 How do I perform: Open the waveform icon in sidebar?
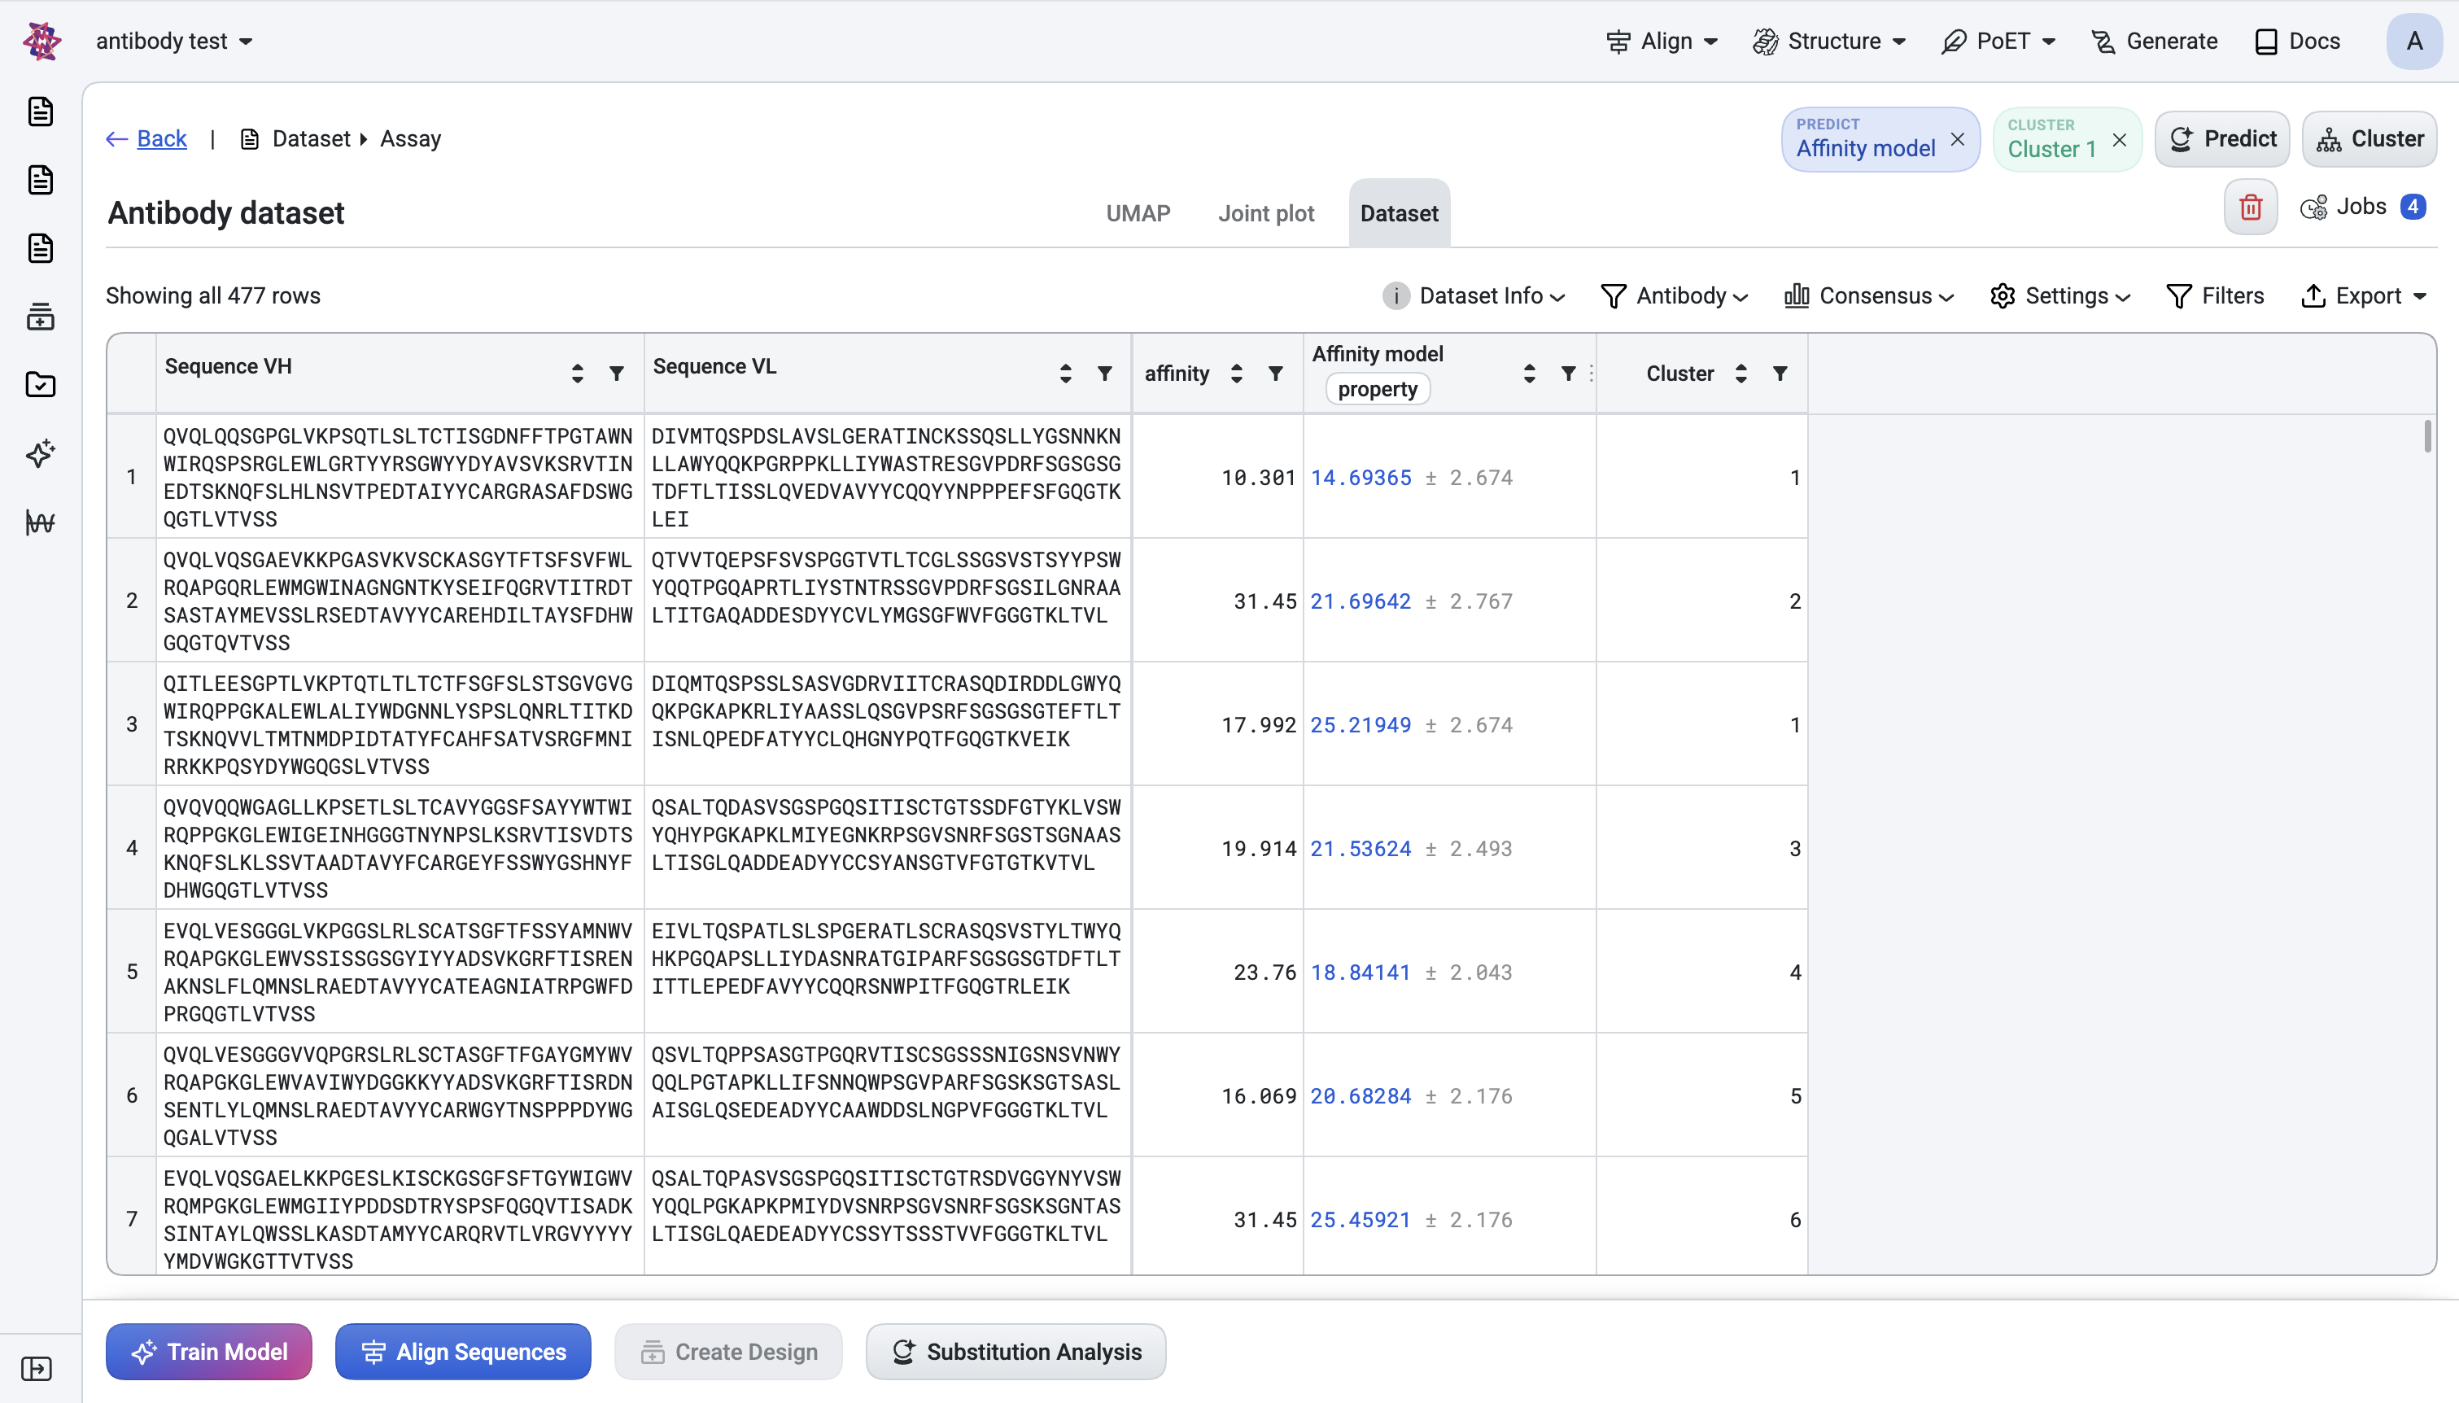click(x=41, y=522)
